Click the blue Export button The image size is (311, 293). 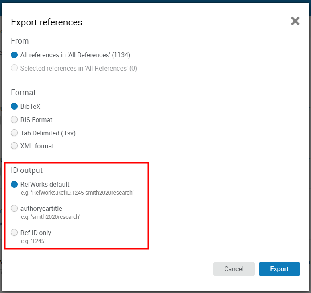tap(279, 269)
